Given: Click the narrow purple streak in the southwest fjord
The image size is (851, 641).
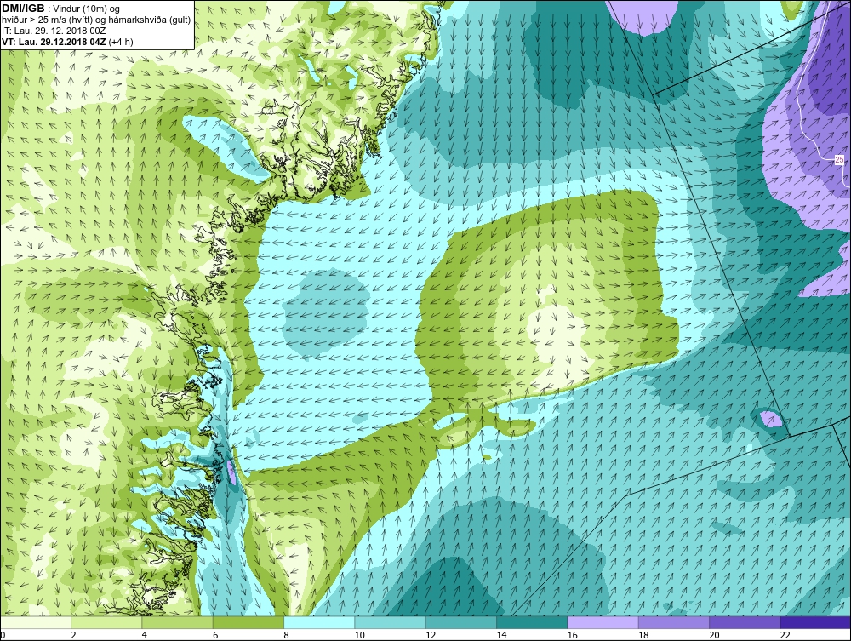Looking at the screenshot, I should (231, 471).
